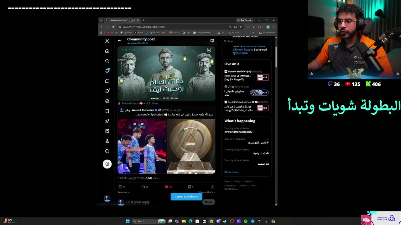
Task: Open Chrome's zoom magnifier in address bar
Action: click(x=231, y=27)
